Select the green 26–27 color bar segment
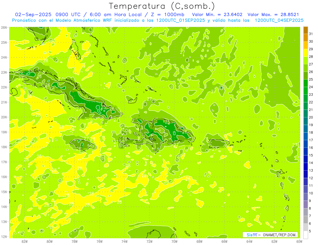This screenshot has width=318, height=245. pyautogui.click(x=306, y=68)
